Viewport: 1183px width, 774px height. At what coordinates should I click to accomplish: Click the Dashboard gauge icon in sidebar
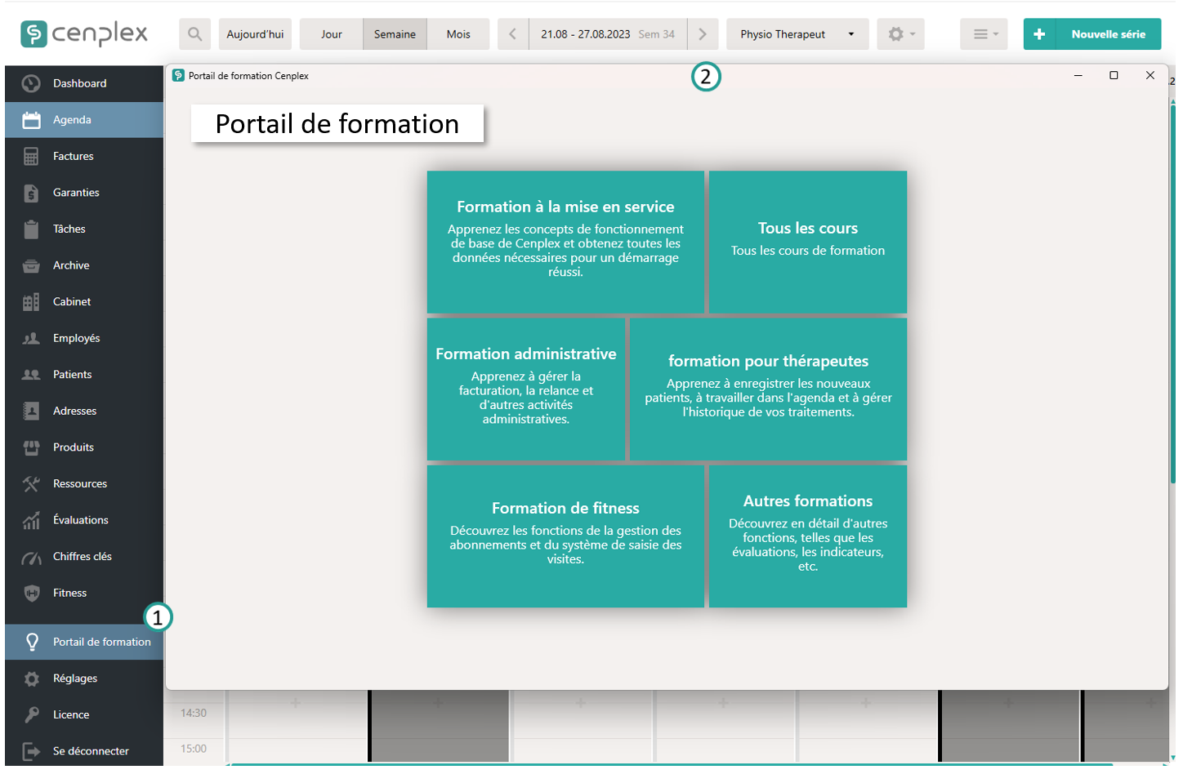[31, 83]
